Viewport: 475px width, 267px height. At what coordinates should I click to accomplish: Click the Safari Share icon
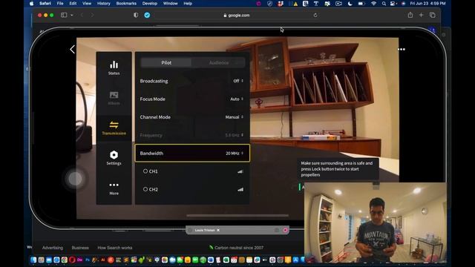410,15
